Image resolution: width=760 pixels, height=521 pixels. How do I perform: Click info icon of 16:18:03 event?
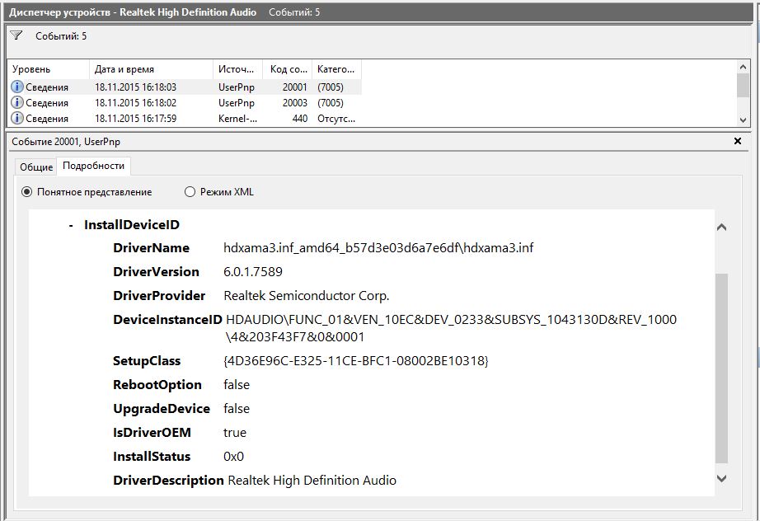tap(17, 87)
